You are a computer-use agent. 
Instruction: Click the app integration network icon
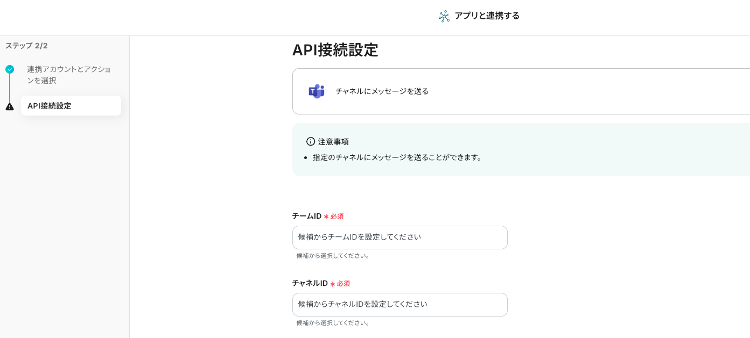coord(444,16)
